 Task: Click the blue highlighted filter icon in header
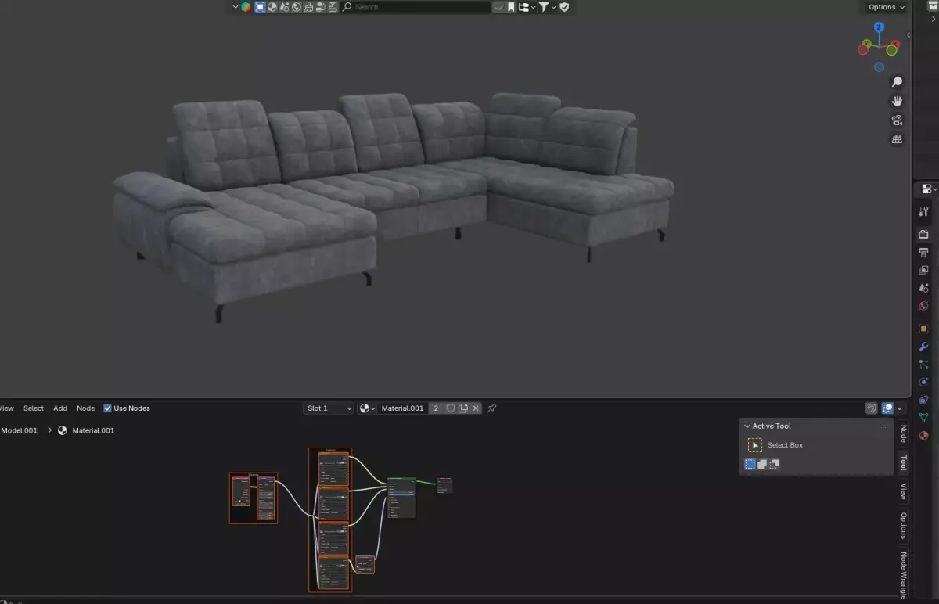(261, 7)
